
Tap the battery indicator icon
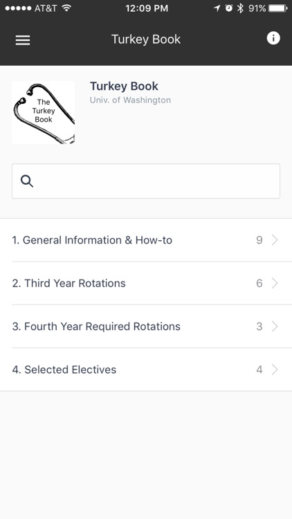(x=278, y=8)
